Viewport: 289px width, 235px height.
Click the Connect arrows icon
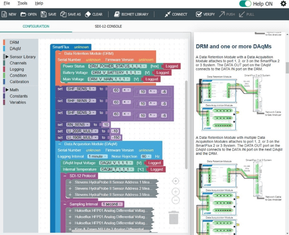tap(167, 15)
